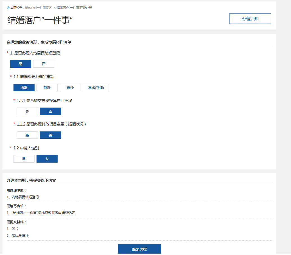This screenshot has height=255, width=291.
Task: Pick 再婚 as the matter type
Action: 70,88
